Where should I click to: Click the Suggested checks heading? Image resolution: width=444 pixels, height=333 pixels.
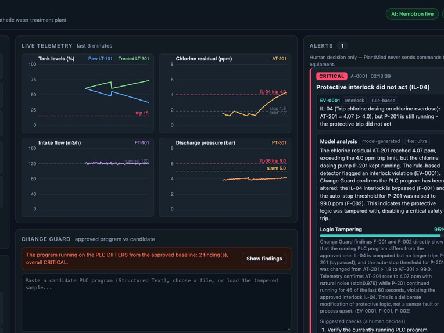363,321
